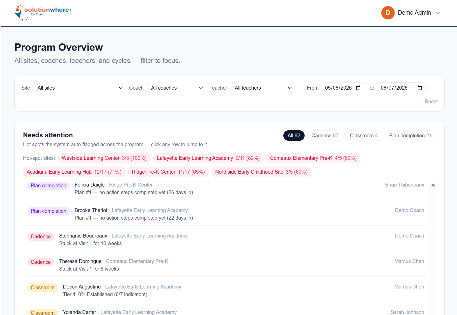
Task: Click Marcus Chen on Devon Augustine's row
Action: coord(409,287)
